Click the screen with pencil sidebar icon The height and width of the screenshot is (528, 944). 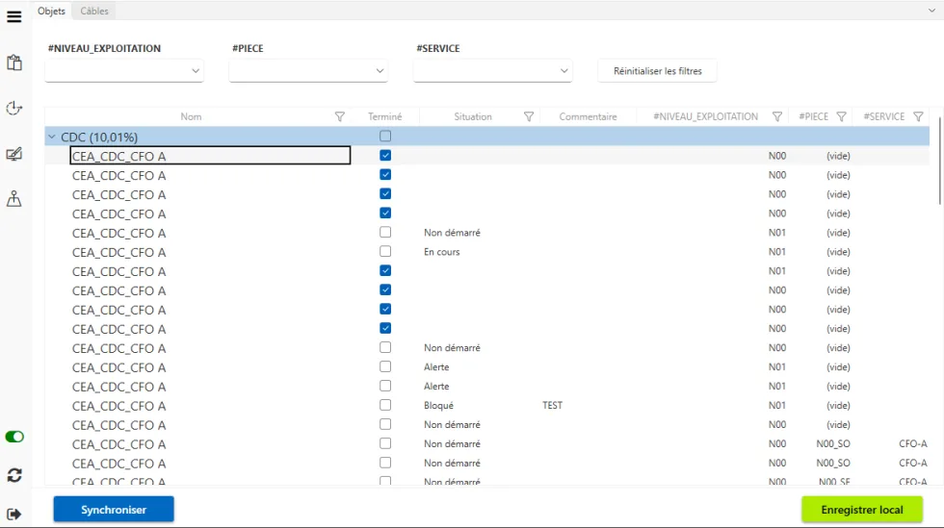tap(14, 154)
